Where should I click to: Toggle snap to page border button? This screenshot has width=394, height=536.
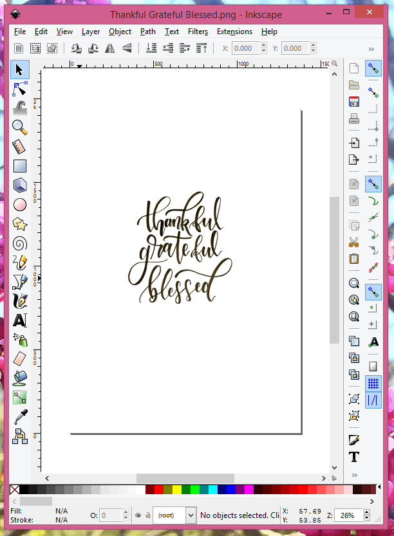373,367
